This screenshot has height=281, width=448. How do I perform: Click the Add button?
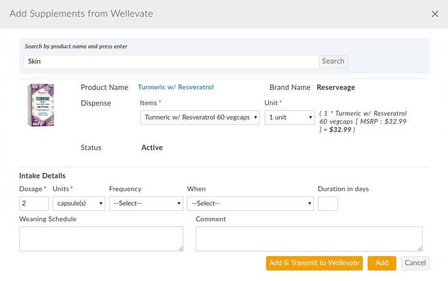coord(381,263)
